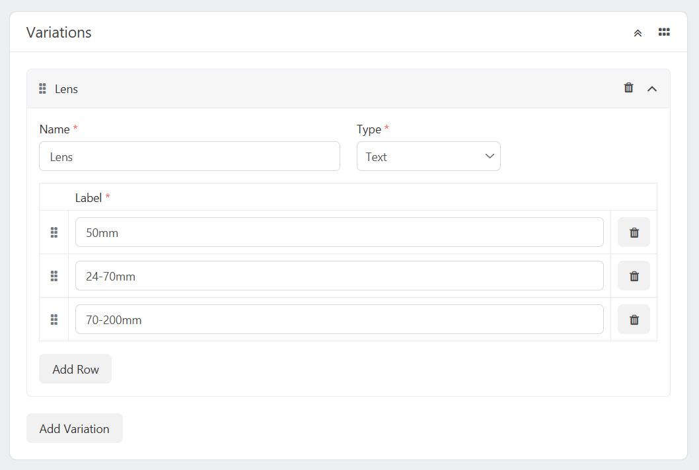
Task: Click the drag handle for the 24-70mm row
Action: point(54,276)
